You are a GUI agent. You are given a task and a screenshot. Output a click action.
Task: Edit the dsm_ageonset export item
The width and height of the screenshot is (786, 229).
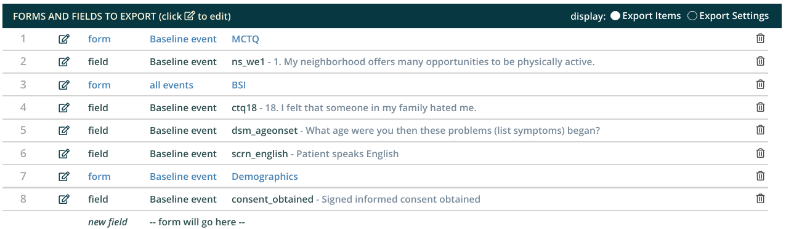click(x=63, y=130)
